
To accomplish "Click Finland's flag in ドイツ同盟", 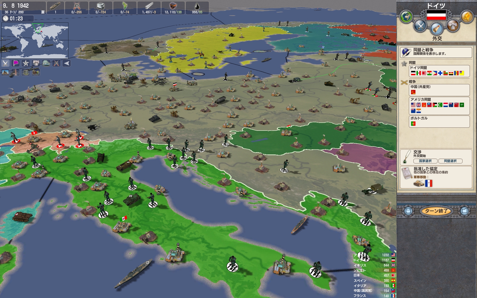I will point(440,73).
